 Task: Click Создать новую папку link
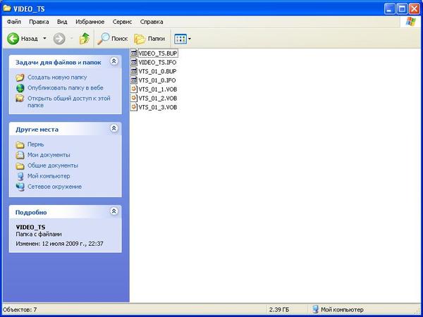point(57,77)
